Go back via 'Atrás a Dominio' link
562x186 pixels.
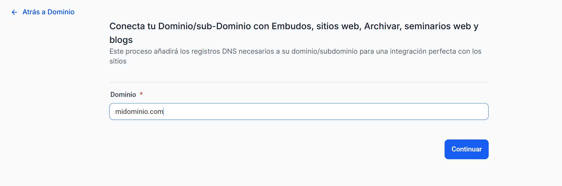coord(48,12)
